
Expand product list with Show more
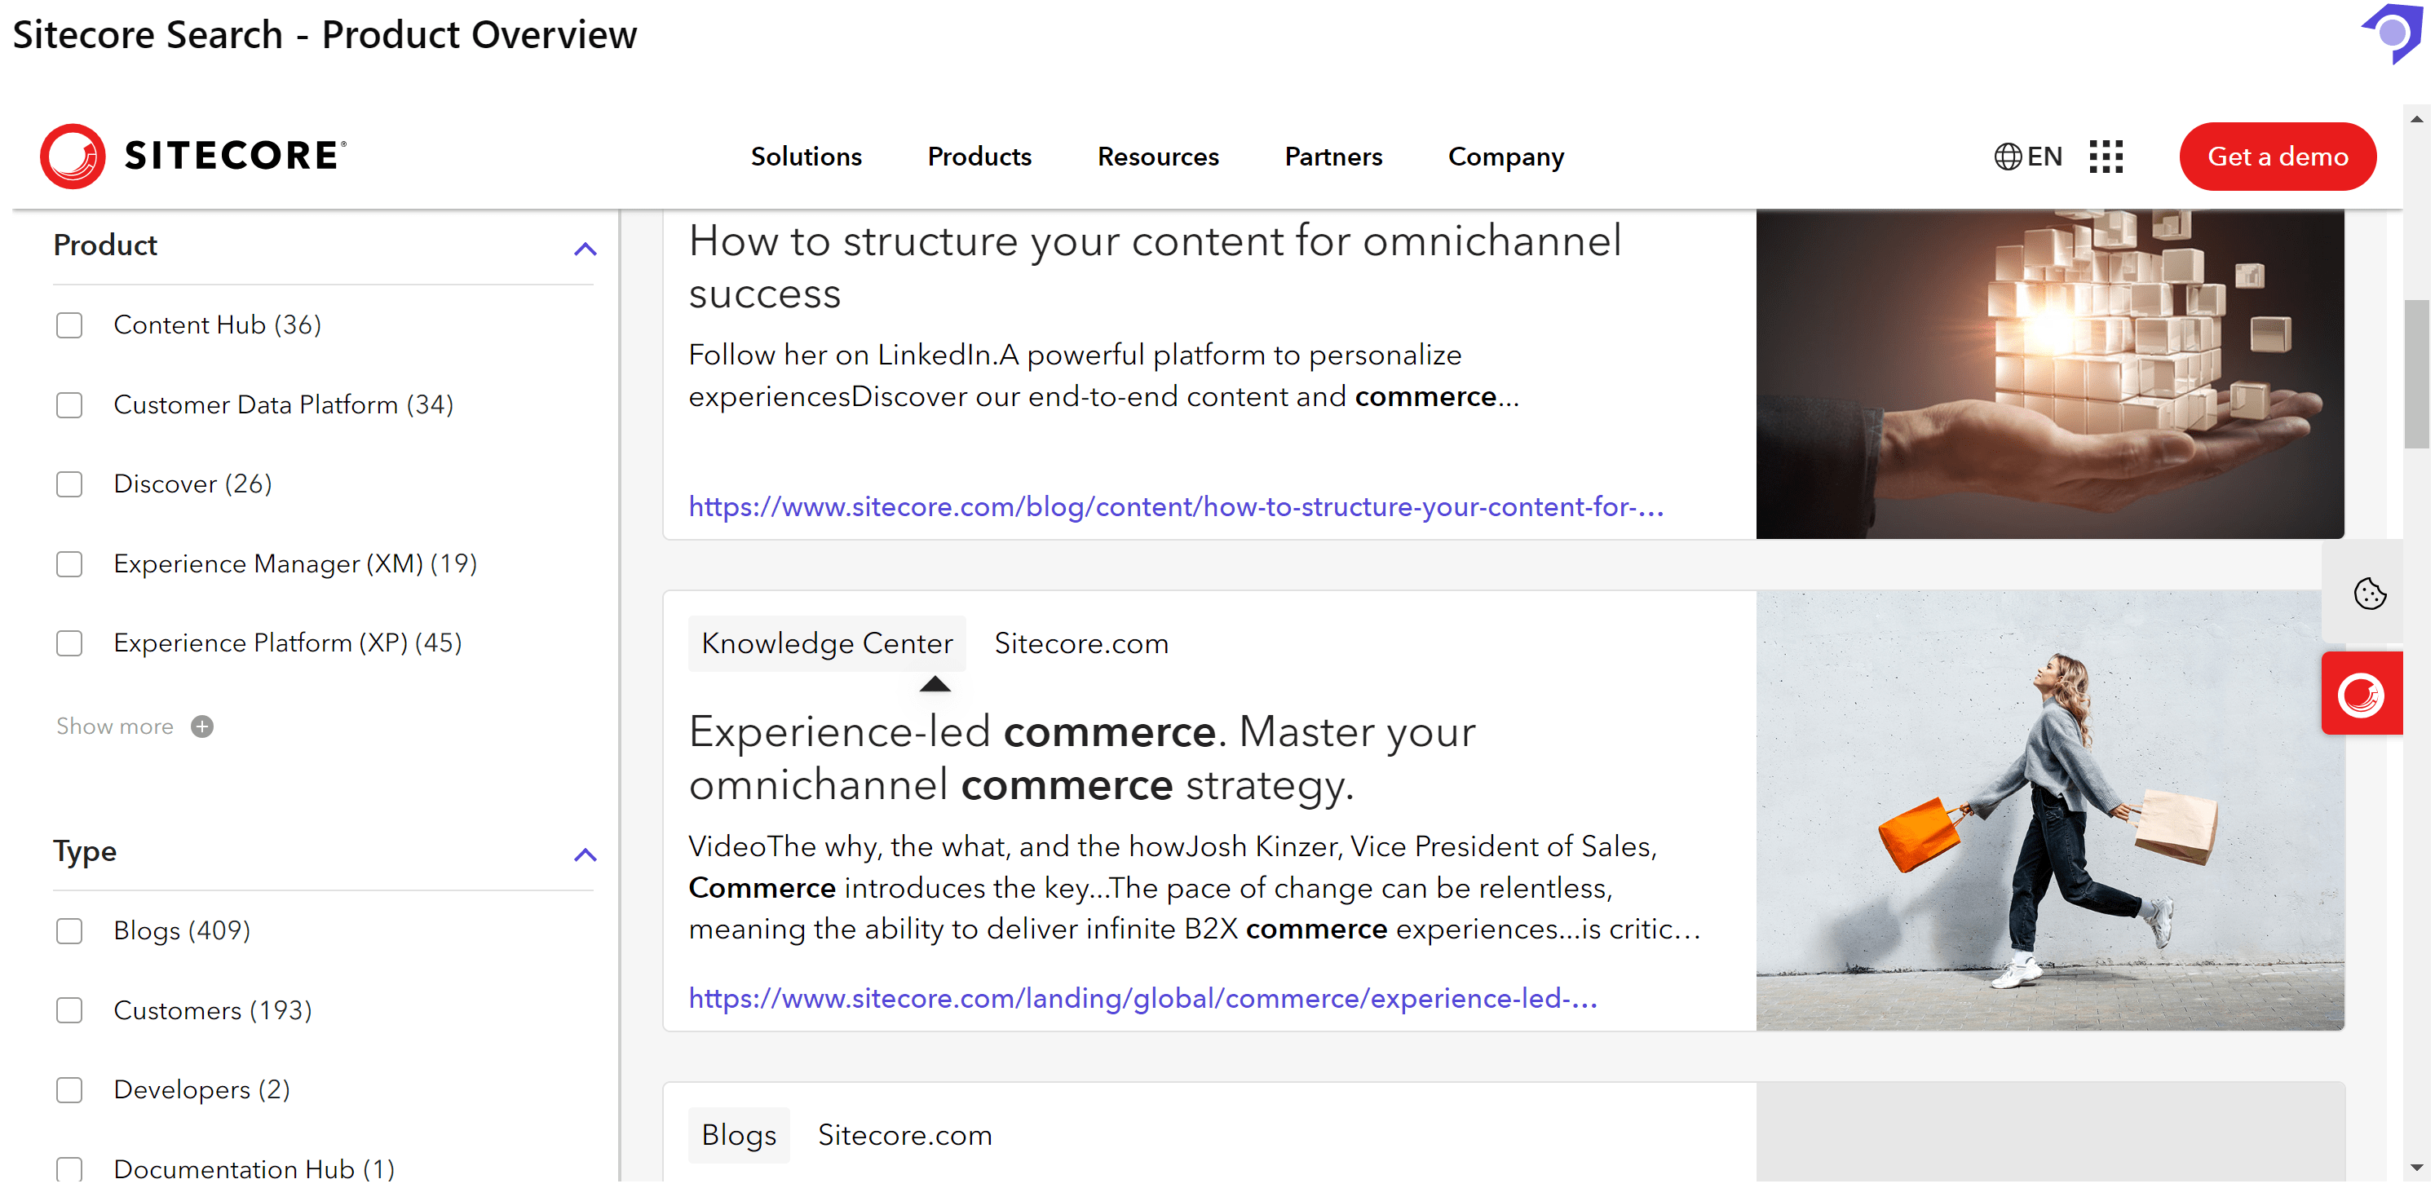pyautogui.click(x=114, y=726)
